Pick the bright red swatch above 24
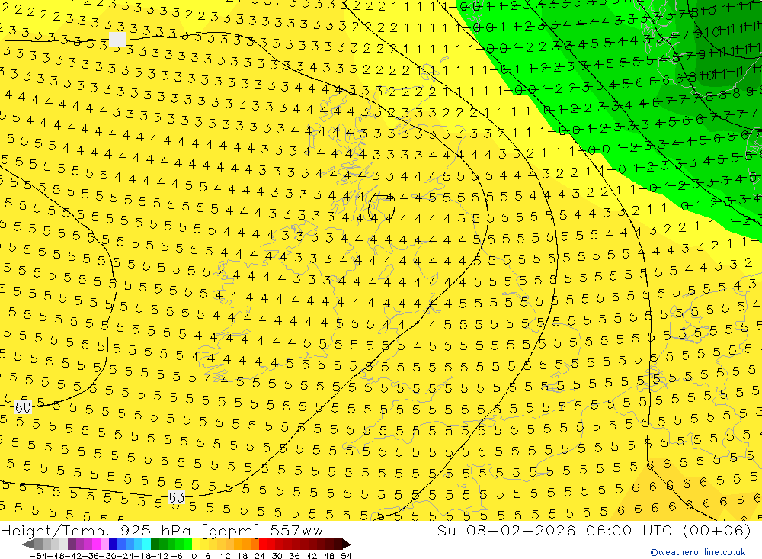 coord(263,544)
